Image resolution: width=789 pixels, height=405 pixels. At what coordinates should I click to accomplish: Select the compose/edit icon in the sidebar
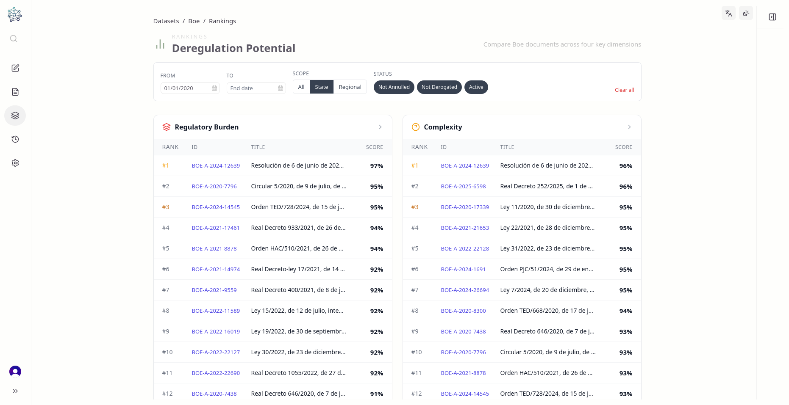click(x=15, y=68)
